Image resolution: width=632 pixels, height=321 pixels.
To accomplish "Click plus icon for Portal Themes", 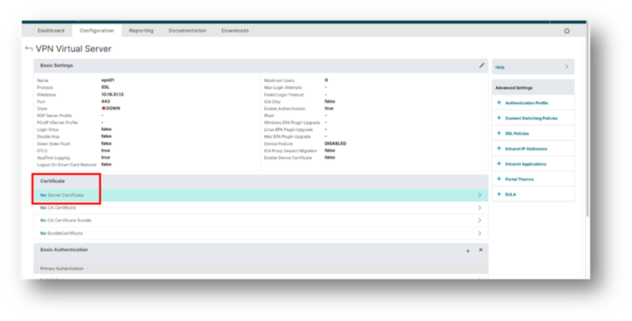I will (499, 179).
